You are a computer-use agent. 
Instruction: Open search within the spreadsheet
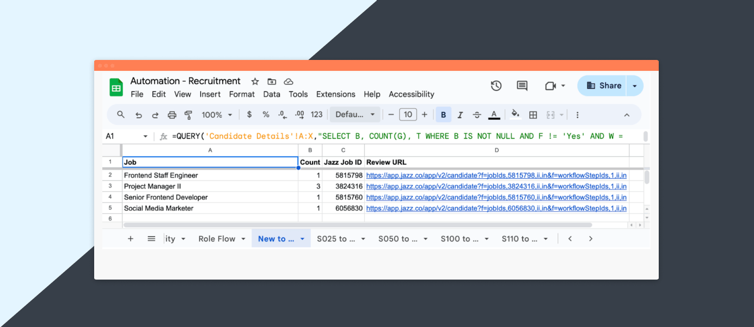tap(120, 114)
